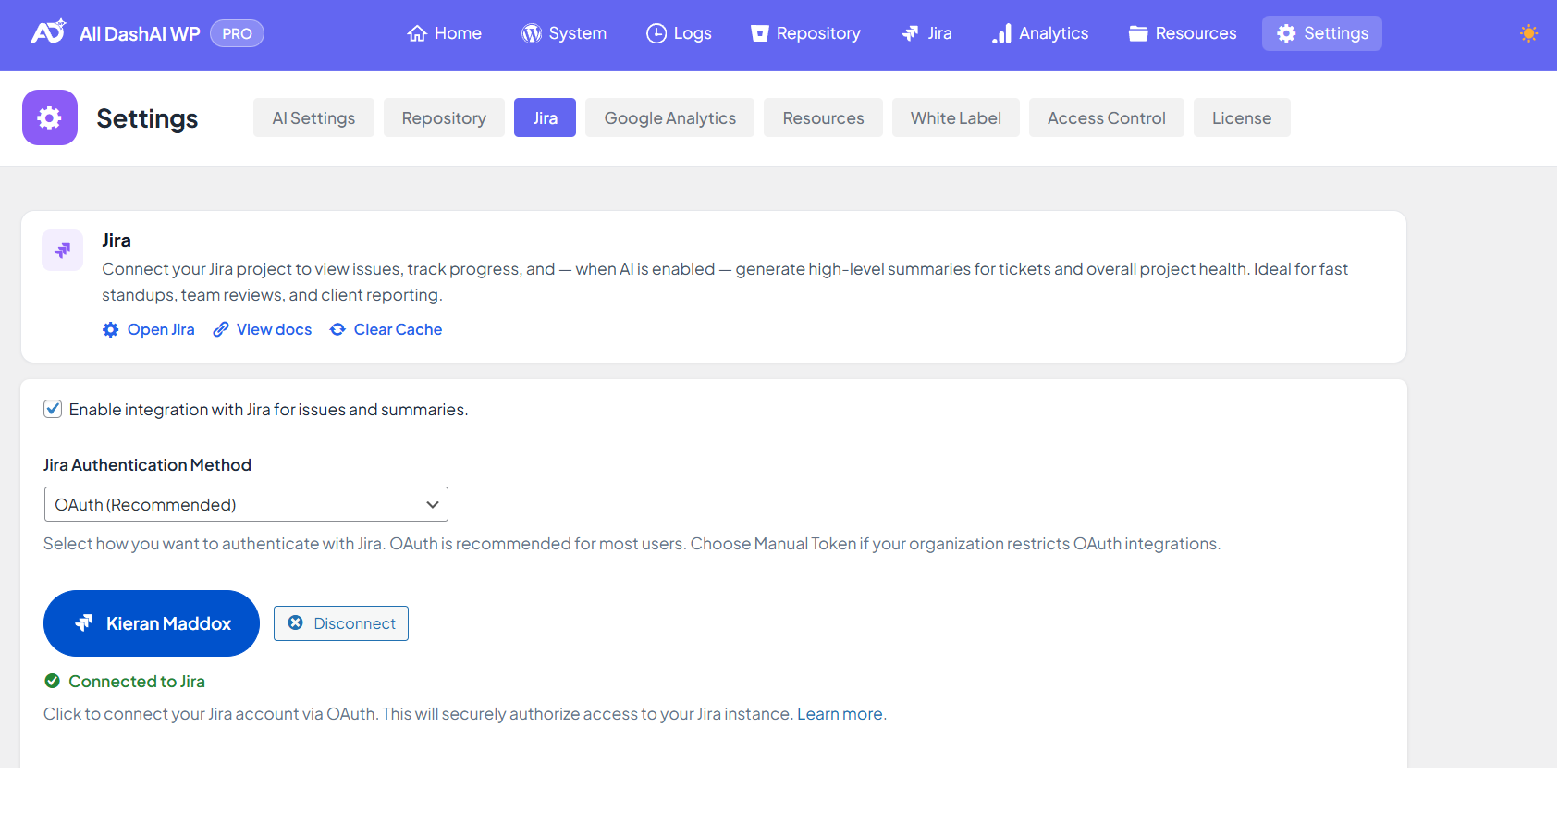Click the purple Settings gear icon
Viewport: 1558px width, 813px height.
click(50, 117)
